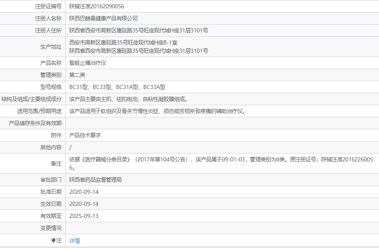Select product name 智能止痛治疗仪
The height and width of the screenshot is (250, 379).
(x=88, y=63)
